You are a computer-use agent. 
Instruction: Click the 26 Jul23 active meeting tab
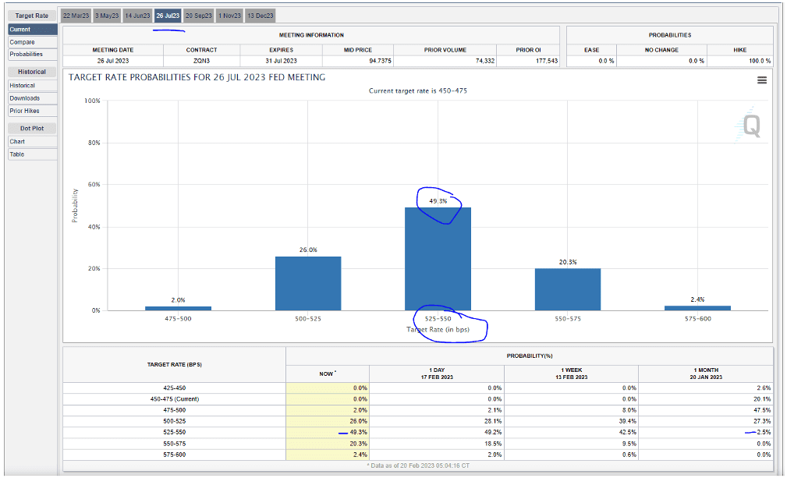tap(168, 16)
